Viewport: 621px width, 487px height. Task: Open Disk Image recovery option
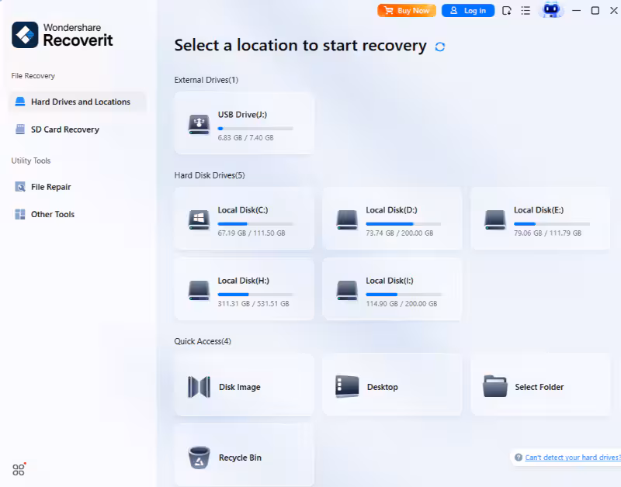click(244, 385)
